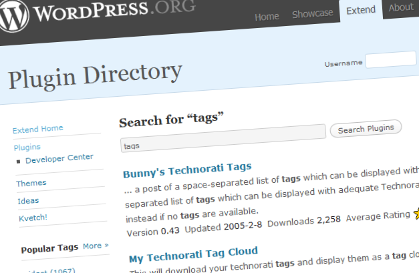The image size is (419, 273).
Task: Open the Home menu item
Action: pyautogui.click(x=267, y=17)
